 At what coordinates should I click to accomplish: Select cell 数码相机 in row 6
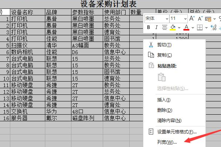point(28,52)
